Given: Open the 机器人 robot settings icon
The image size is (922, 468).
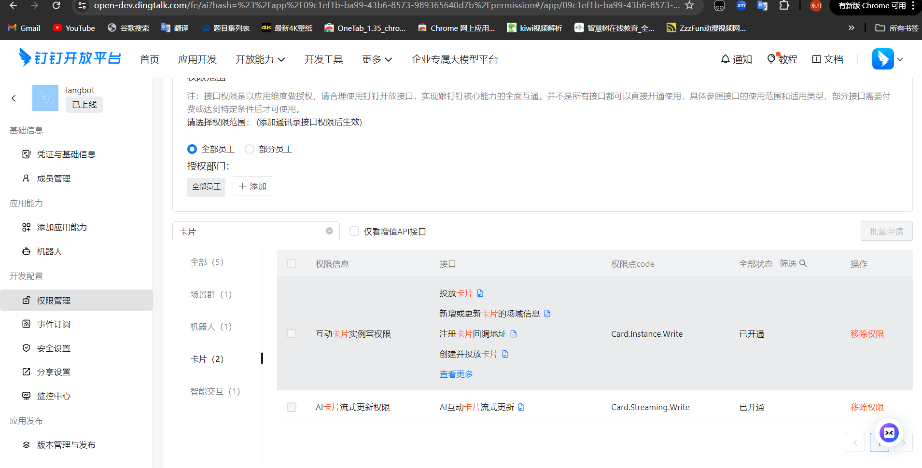Looking at the screenshot, I should (x=26, y=251).
